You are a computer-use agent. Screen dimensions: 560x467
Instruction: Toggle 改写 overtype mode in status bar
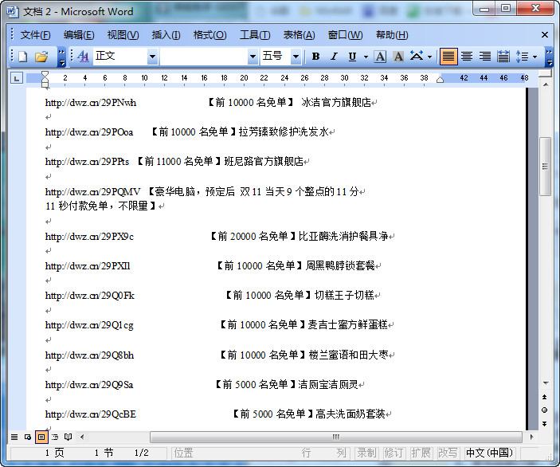448,453
